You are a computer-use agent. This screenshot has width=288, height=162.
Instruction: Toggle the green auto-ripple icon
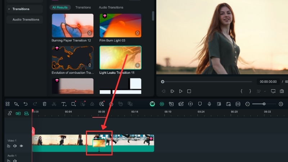[162, 104]
